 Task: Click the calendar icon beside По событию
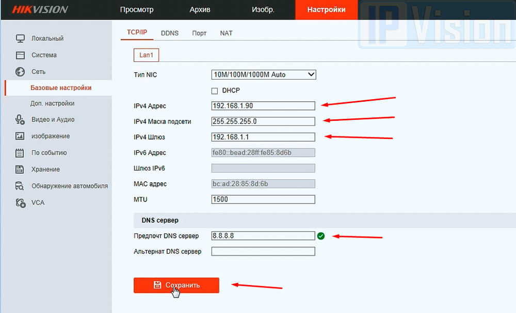(20, 153)
